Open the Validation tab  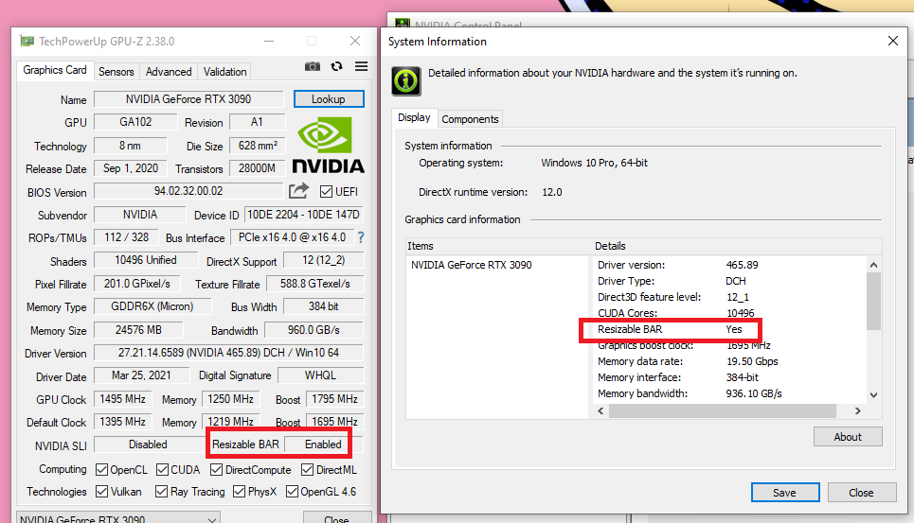point(225,72)
